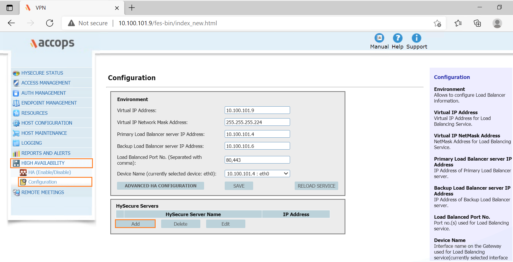
Task: Click the Delete server button
Action: click(181, 224)
